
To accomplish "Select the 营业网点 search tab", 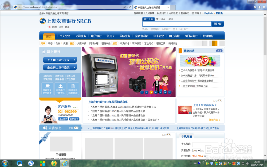I will tap(160, 19).
